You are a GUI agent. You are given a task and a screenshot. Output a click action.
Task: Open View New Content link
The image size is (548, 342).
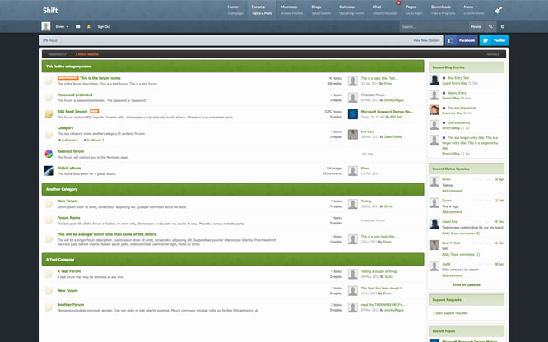point(427,39)
